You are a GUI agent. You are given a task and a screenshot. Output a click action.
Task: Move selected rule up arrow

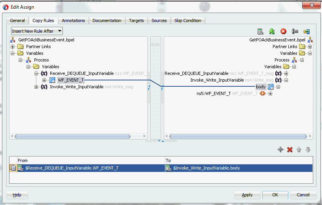[299, 149]
